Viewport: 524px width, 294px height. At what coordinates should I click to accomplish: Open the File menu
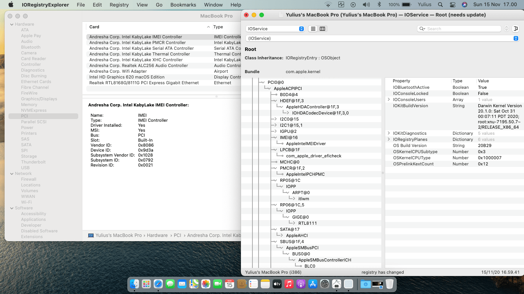pos(81,5)
